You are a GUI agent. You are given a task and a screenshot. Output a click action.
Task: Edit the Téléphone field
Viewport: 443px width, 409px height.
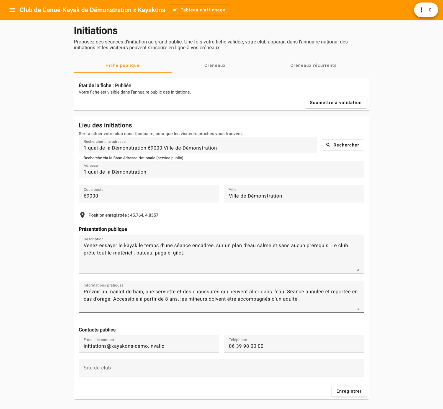(x=294, y=344)
